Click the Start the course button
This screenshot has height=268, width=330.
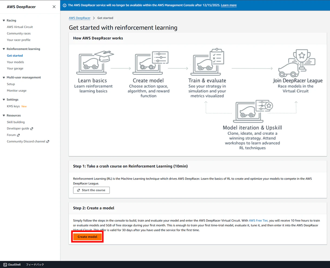tap(91, 190)
